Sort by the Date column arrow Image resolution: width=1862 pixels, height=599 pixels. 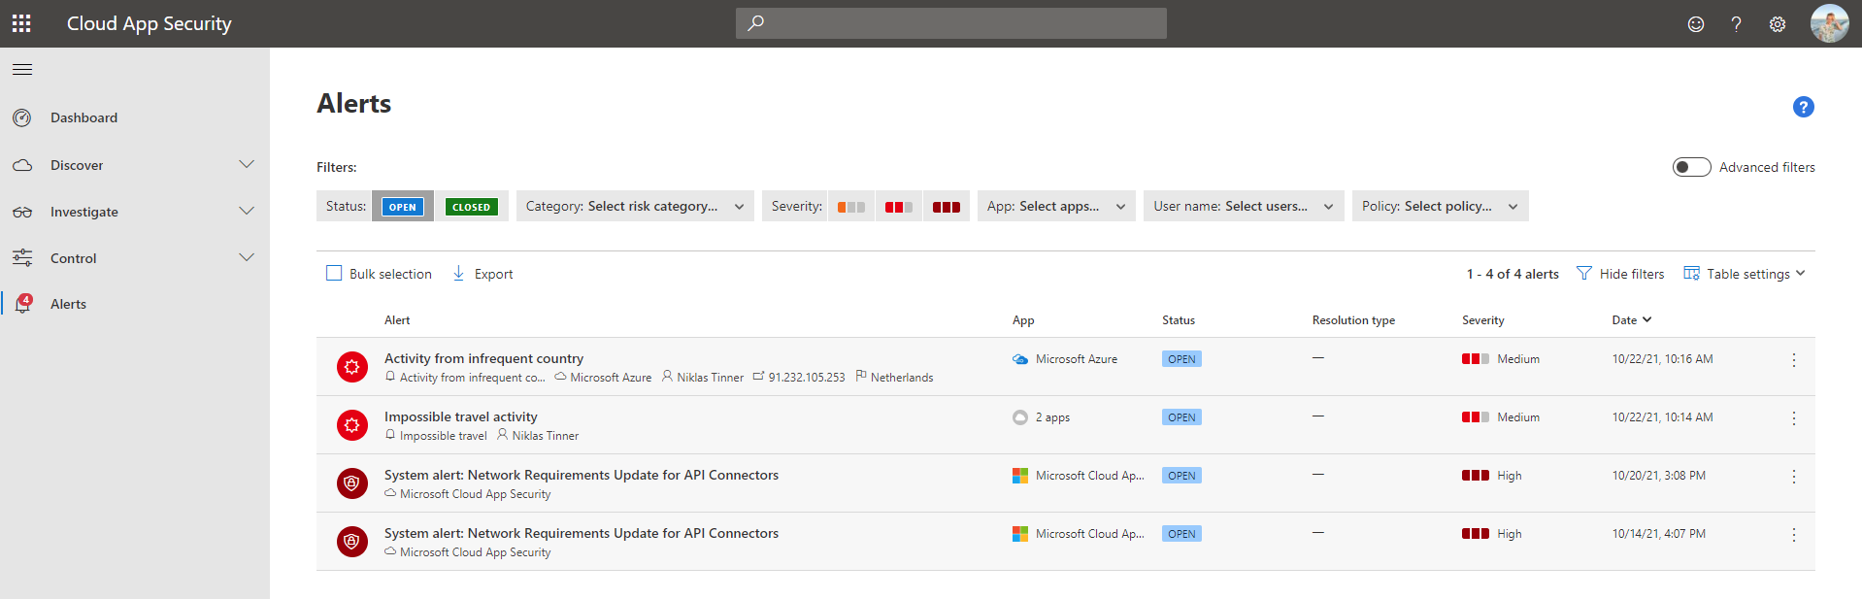pyautogui.click(x=1647, y=319)
